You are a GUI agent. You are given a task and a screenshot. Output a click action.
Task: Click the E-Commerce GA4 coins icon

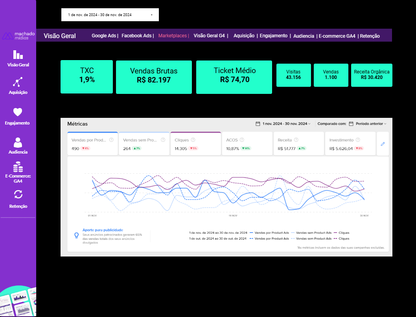[x=18, y=168]
